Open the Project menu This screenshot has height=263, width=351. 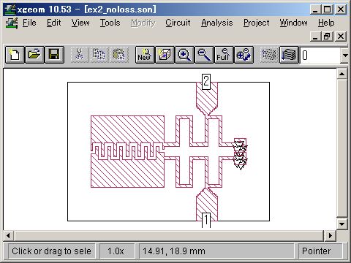257,23
